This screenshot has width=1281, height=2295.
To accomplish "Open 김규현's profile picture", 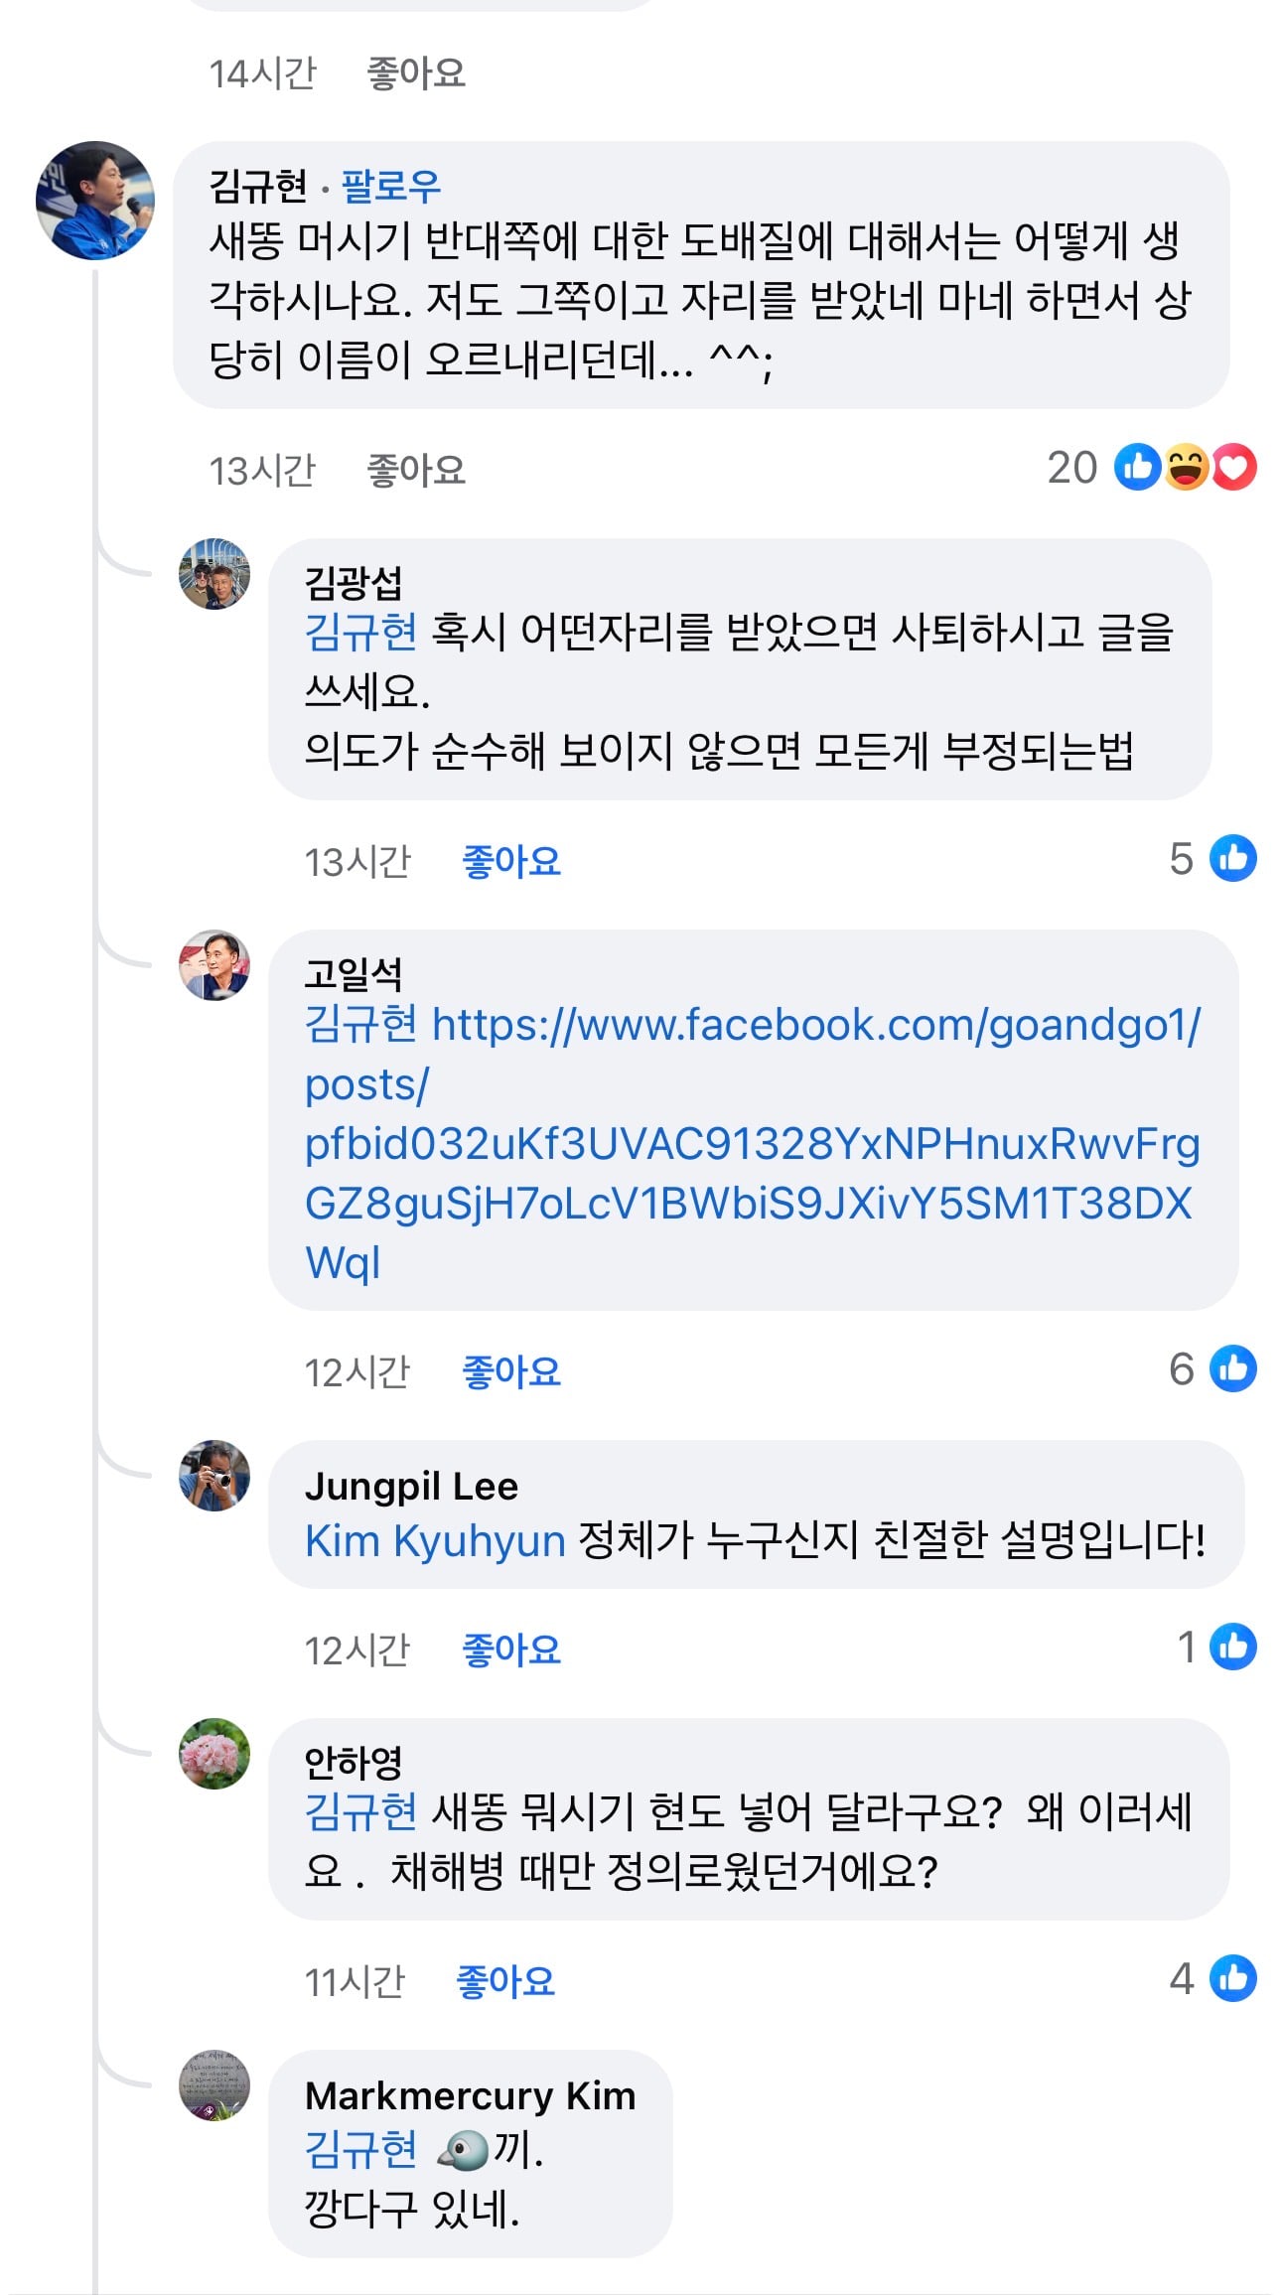I will coord(95,201).
